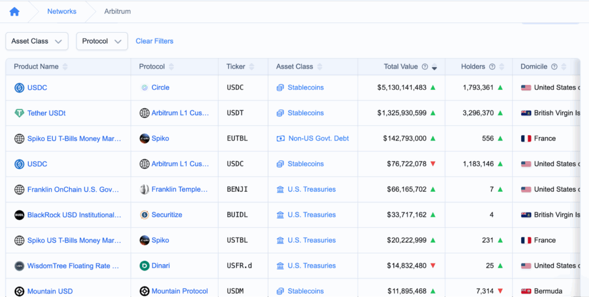Click the home icon in breadcrumb
This screenshot has width=589, height=297.
(14, 12)
